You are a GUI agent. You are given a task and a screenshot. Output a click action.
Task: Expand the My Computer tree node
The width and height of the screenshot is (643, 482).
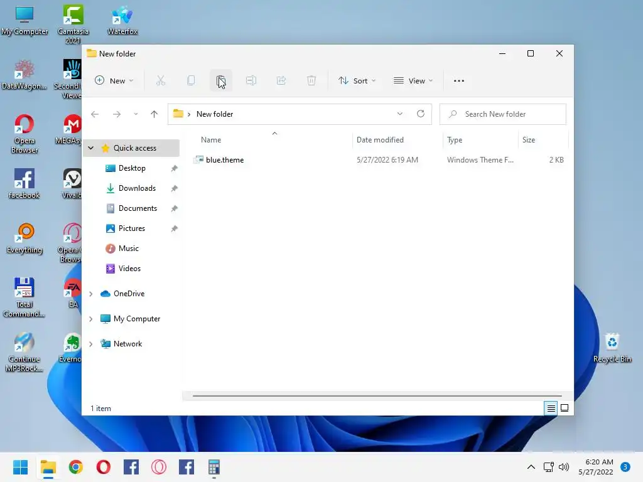point(91,319)
